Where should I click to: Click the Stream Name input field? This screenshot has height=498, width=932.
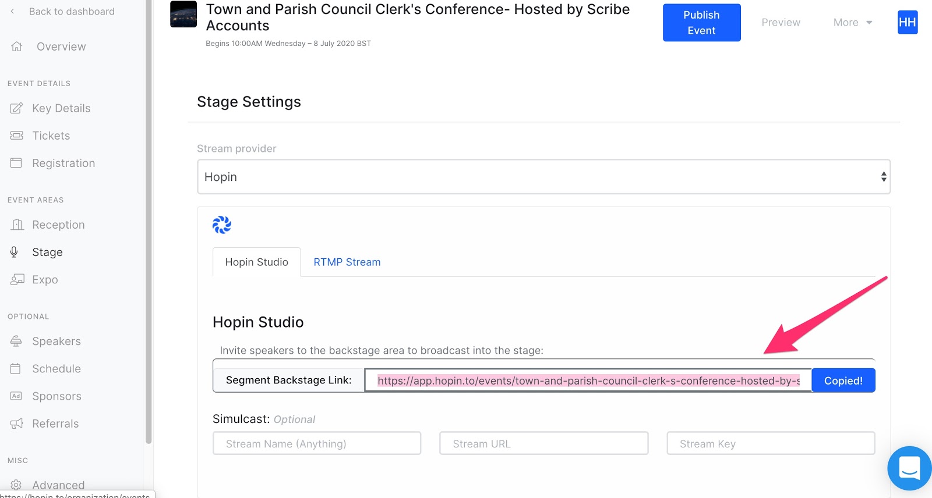(317, 443)
